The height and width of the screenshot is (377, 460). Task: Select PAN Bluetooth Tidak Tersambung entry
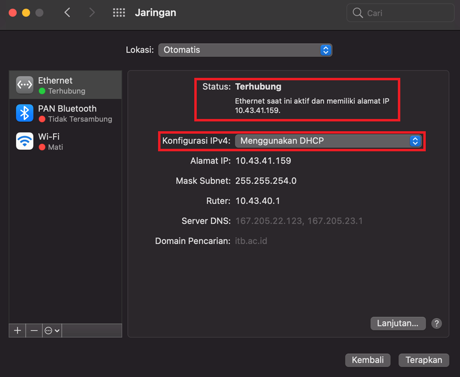pos(73,114)
